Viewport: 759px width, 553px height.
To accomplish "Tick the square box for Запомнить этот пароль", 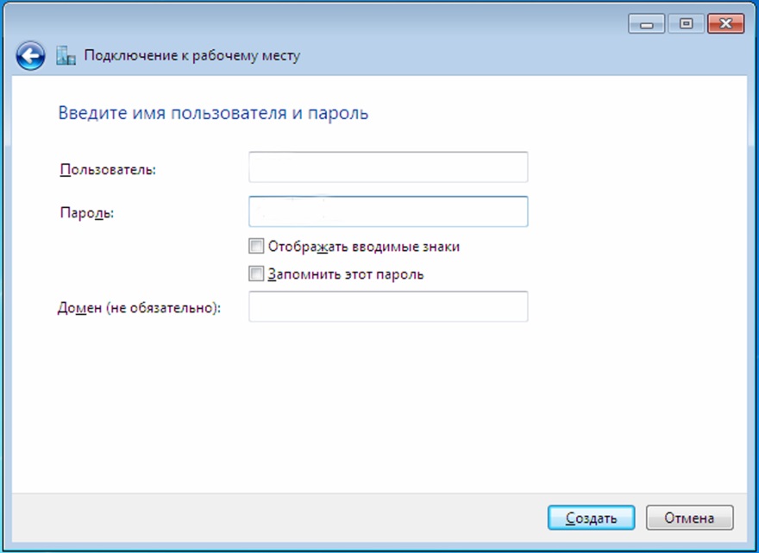I will [256, 275].
